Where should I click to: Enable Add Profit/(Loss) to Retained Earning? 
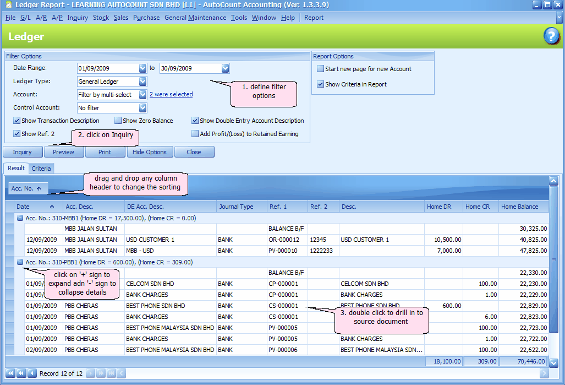[195, 134]
